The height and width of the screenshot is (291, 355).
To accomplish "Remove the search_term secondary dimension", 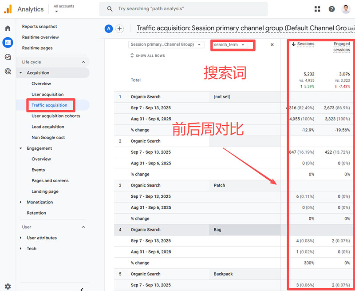I will pos(272,44).
